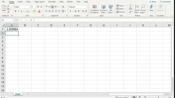Open Conditional Formatting menu
Image resolution: width=175 pixels, height=98 pixels.
coord(95,9)
